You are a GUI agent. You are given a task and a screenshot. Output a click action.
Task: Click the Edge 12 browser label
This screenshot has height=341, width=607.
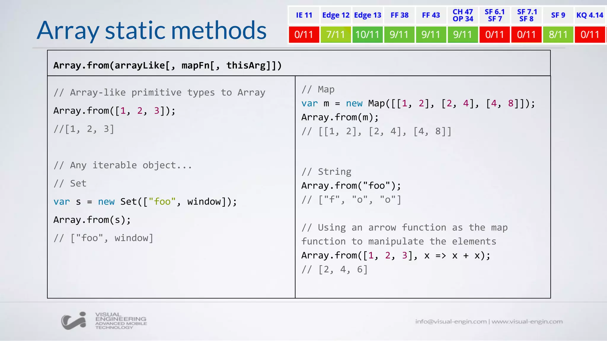click(336, 15)
